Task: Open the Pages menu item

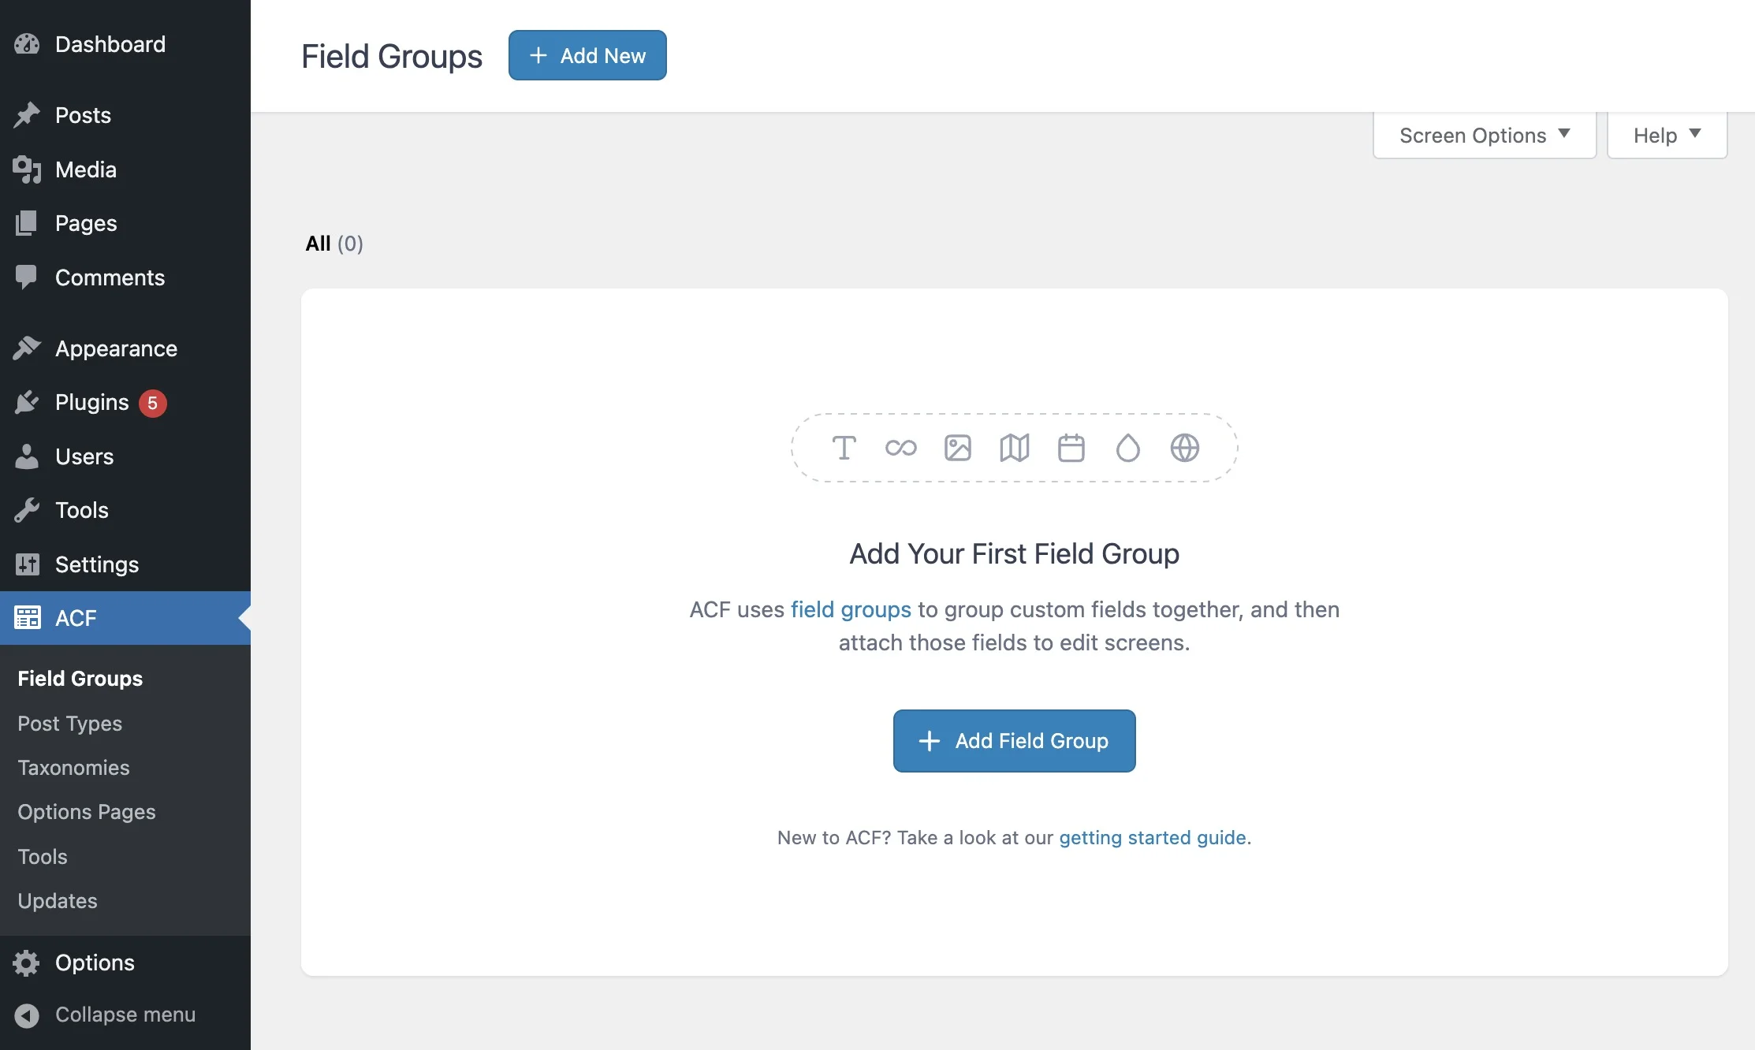Action: click(x=125, y=223)
